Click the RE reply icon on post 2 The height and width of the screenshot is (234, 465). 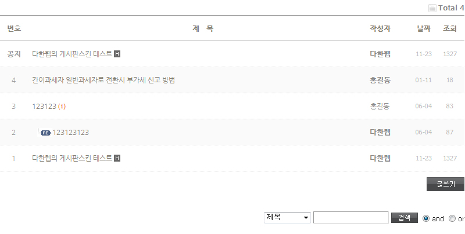pos(46,133)
